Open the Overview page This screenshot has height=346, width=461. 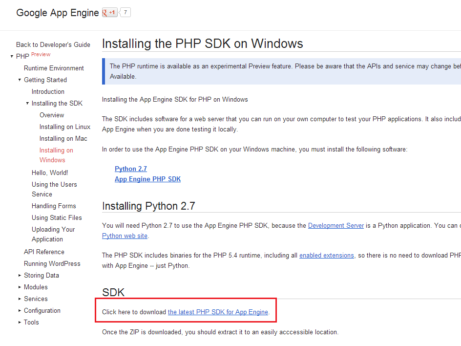(x=52, y=115)
